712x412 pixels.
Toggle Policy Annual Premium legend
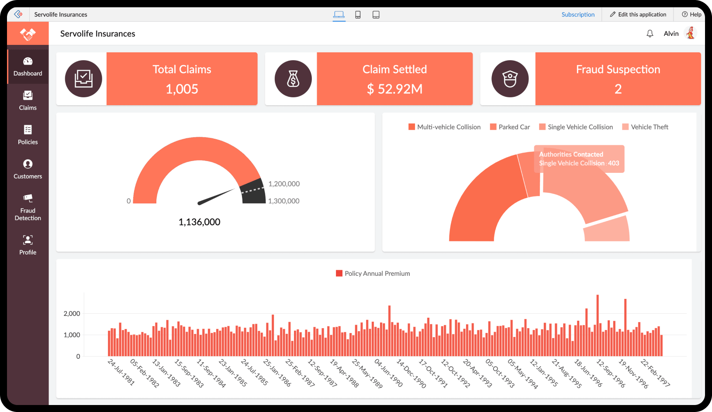373,274
